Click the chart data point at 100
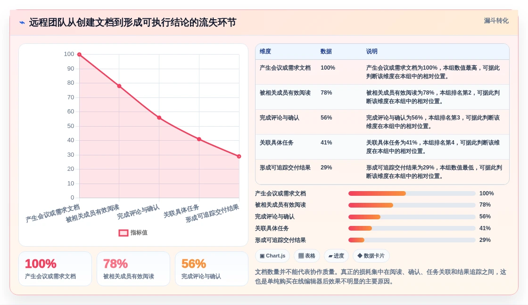This screenshot has height=305, width=528. click(x=80, y=55)
